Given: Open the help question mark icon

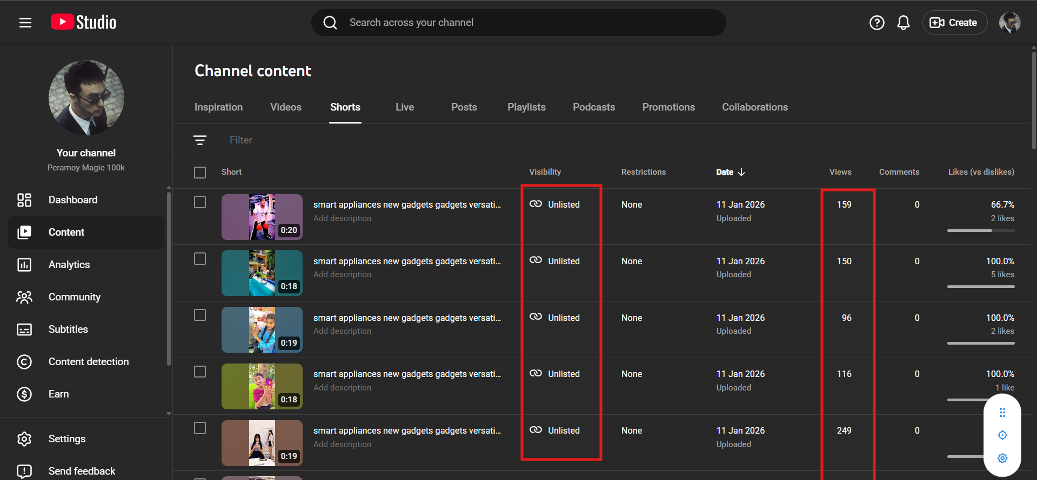Looking at the screenshot, I should click(x=877, y=23).
